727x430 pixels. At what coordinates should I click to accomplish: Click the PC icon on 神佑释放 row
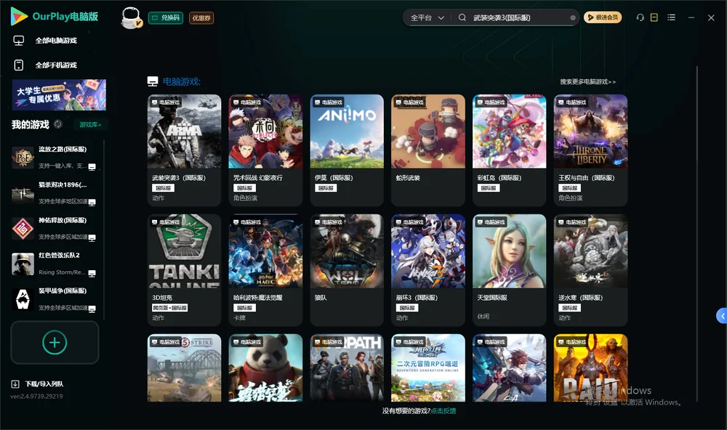click(92, 238)
